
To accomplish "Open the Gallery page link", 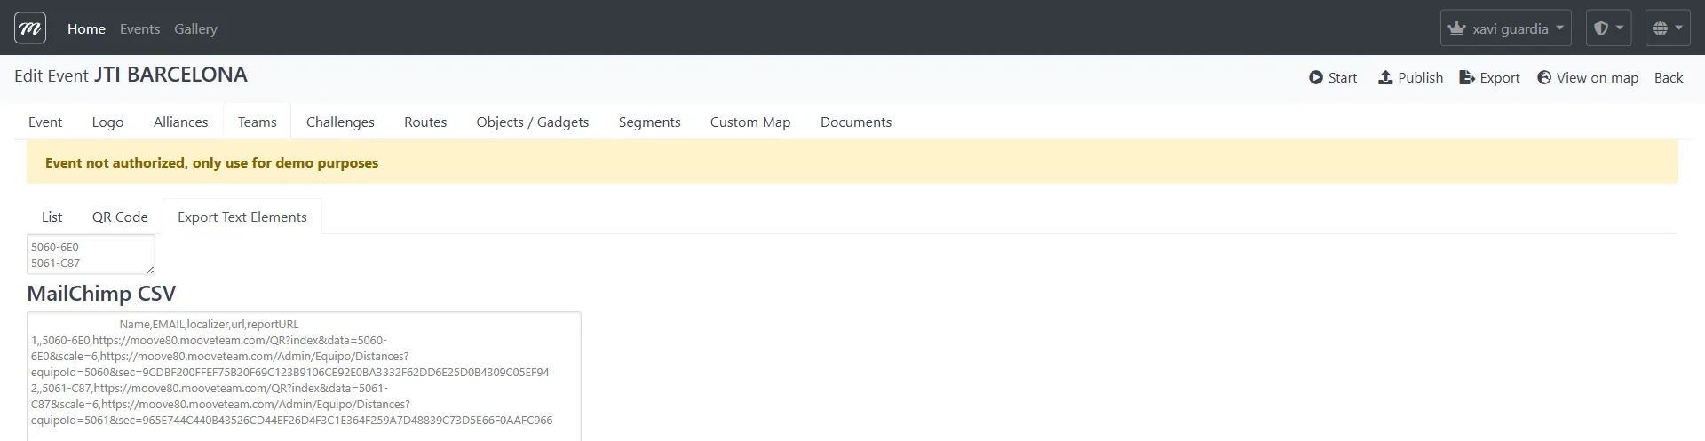I will coord(195,28).
